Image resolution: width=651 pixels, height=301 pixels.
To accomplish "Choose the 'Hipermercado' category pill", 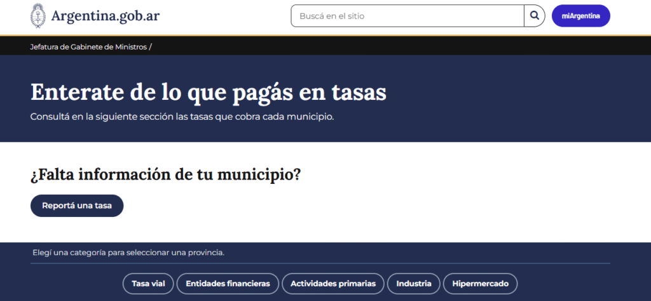I will 480,284.
